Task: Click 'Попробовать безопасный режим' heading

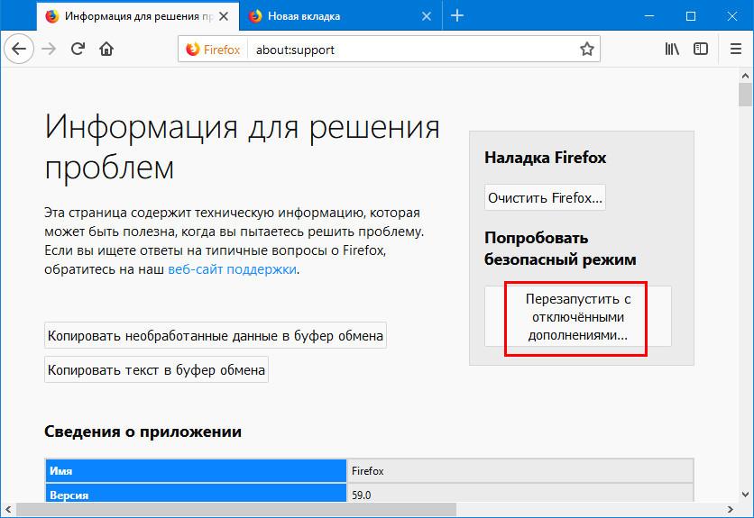Action: pos(560,249)
